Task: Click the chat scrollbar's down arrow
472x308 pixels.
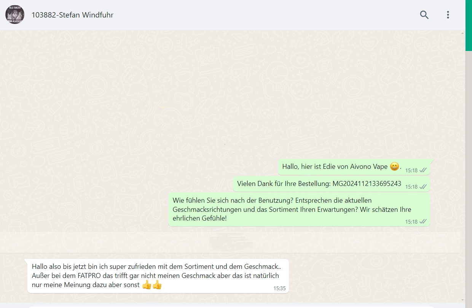Action: pos(462,300)
